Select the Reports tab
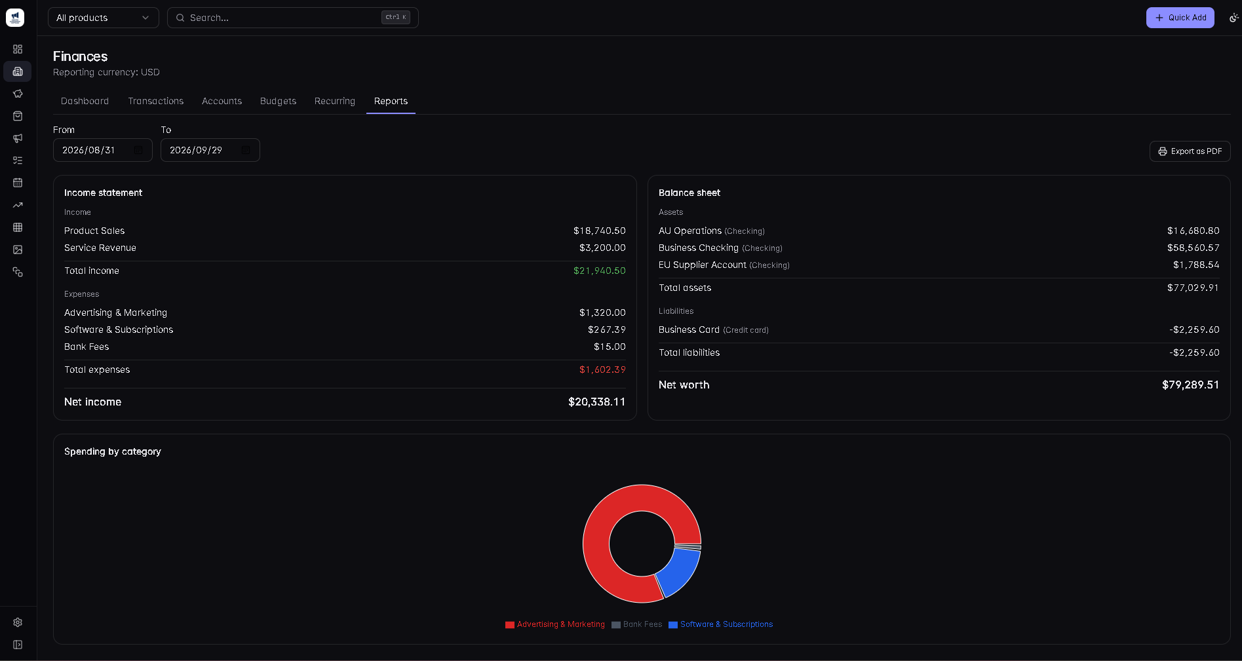This screenshot has width=1242, height=661. coord(391,101)
